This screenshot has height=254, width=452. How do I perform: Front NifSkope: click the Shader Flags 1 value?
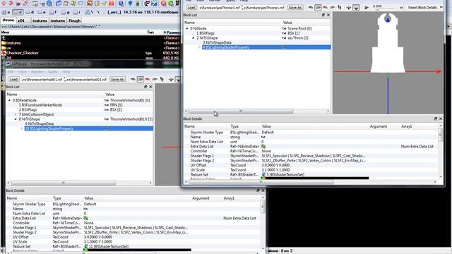(x=314, y=156)
